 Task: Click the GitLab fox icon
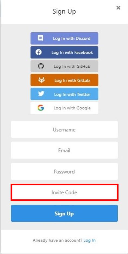[41, 80]
